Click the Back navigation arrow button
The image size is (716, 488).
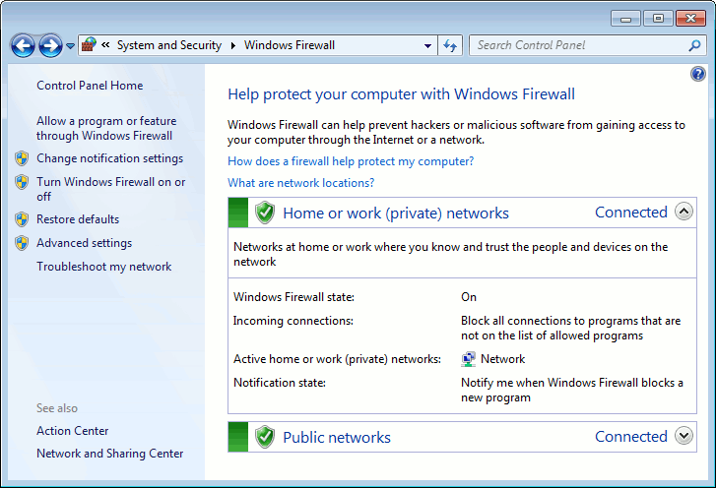coord(23,45)
